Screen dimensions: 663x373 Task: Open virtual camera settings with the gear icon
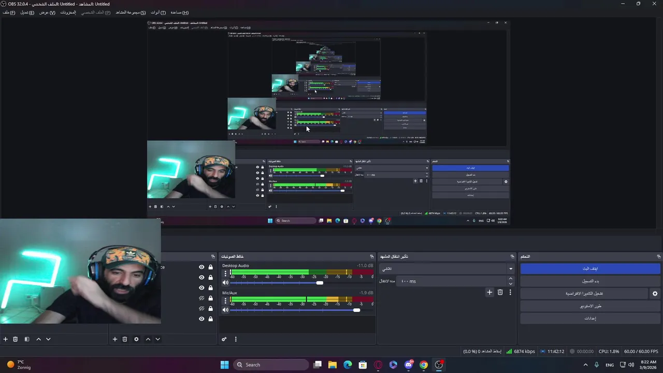click(655, 294)
